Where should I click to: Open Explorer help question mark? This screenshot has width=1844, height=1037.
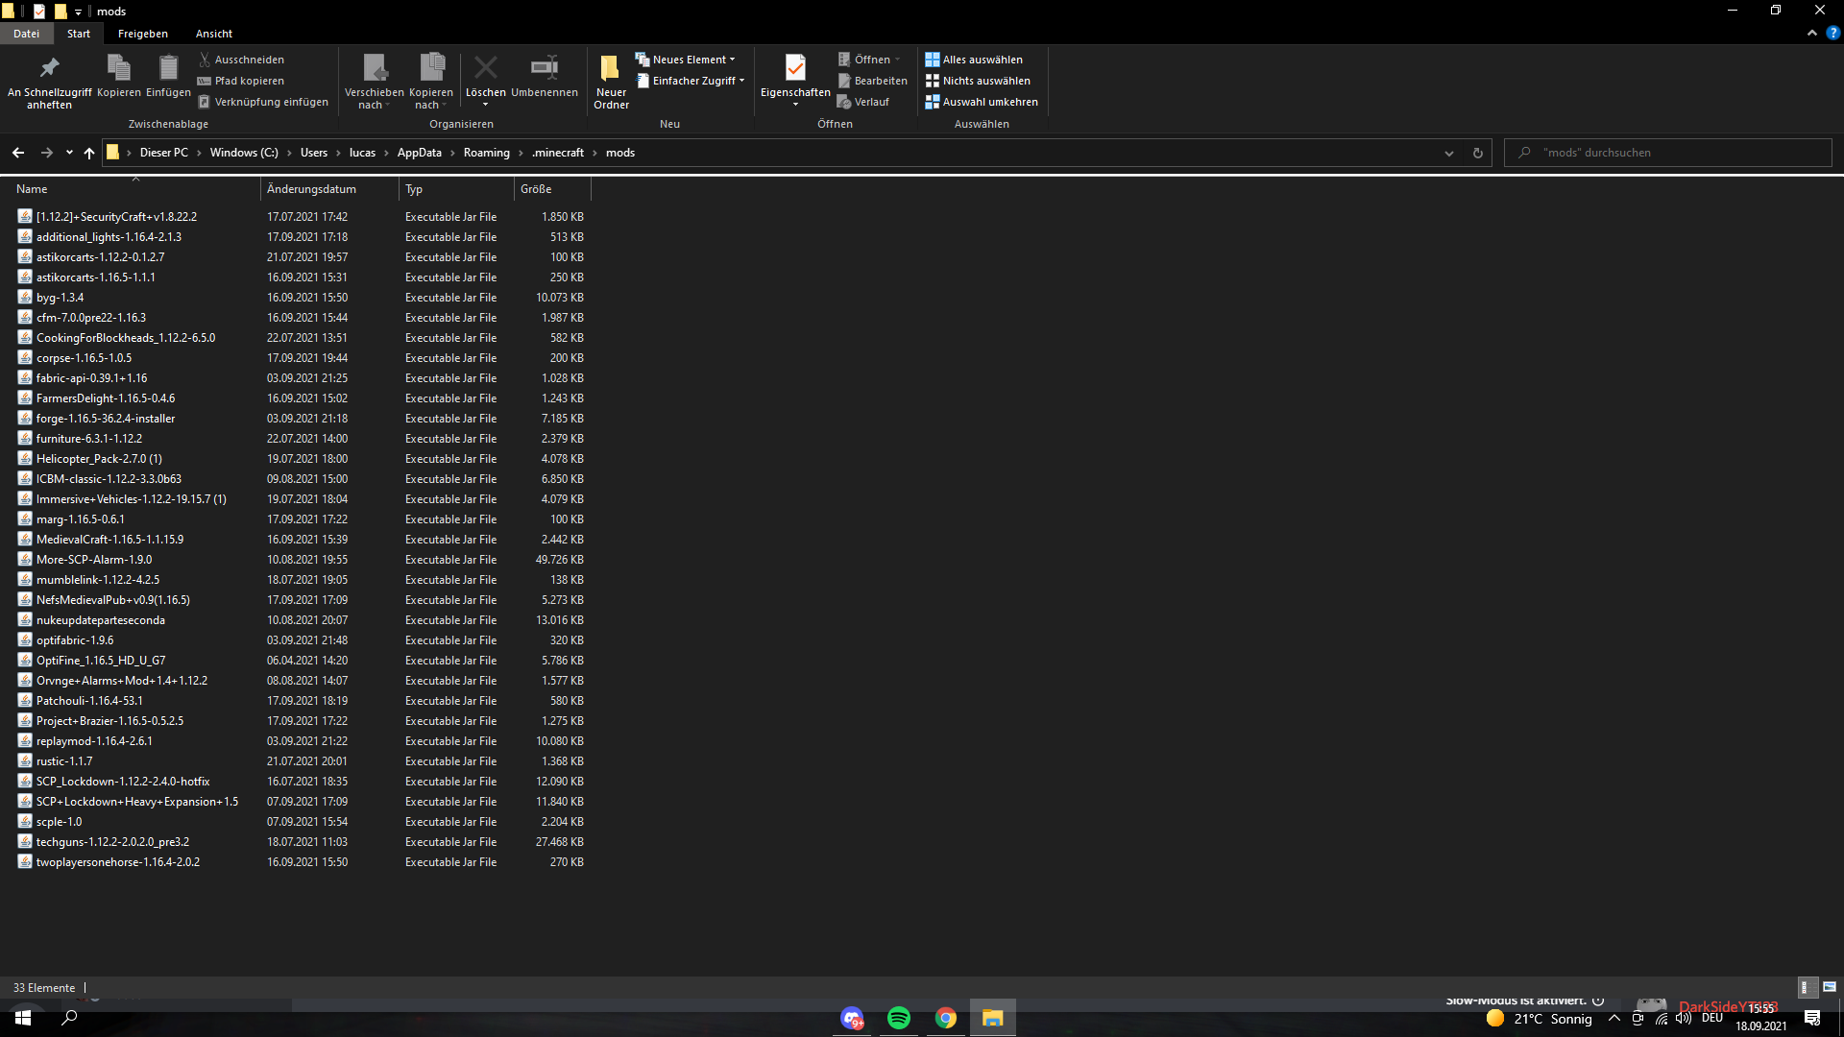(1832, 33)
